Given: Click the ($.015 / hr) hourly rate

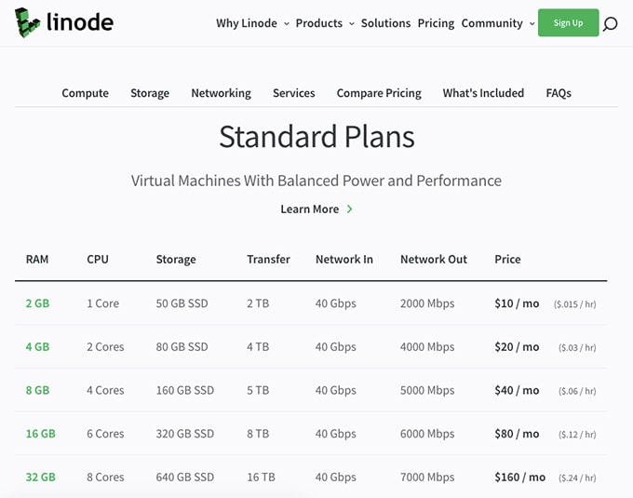Looking at the screenshot, I should (x=575, y=304).
